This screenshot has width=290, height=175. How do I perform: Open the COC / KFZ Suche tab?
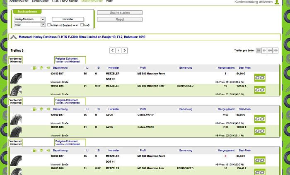pos(65,1)
